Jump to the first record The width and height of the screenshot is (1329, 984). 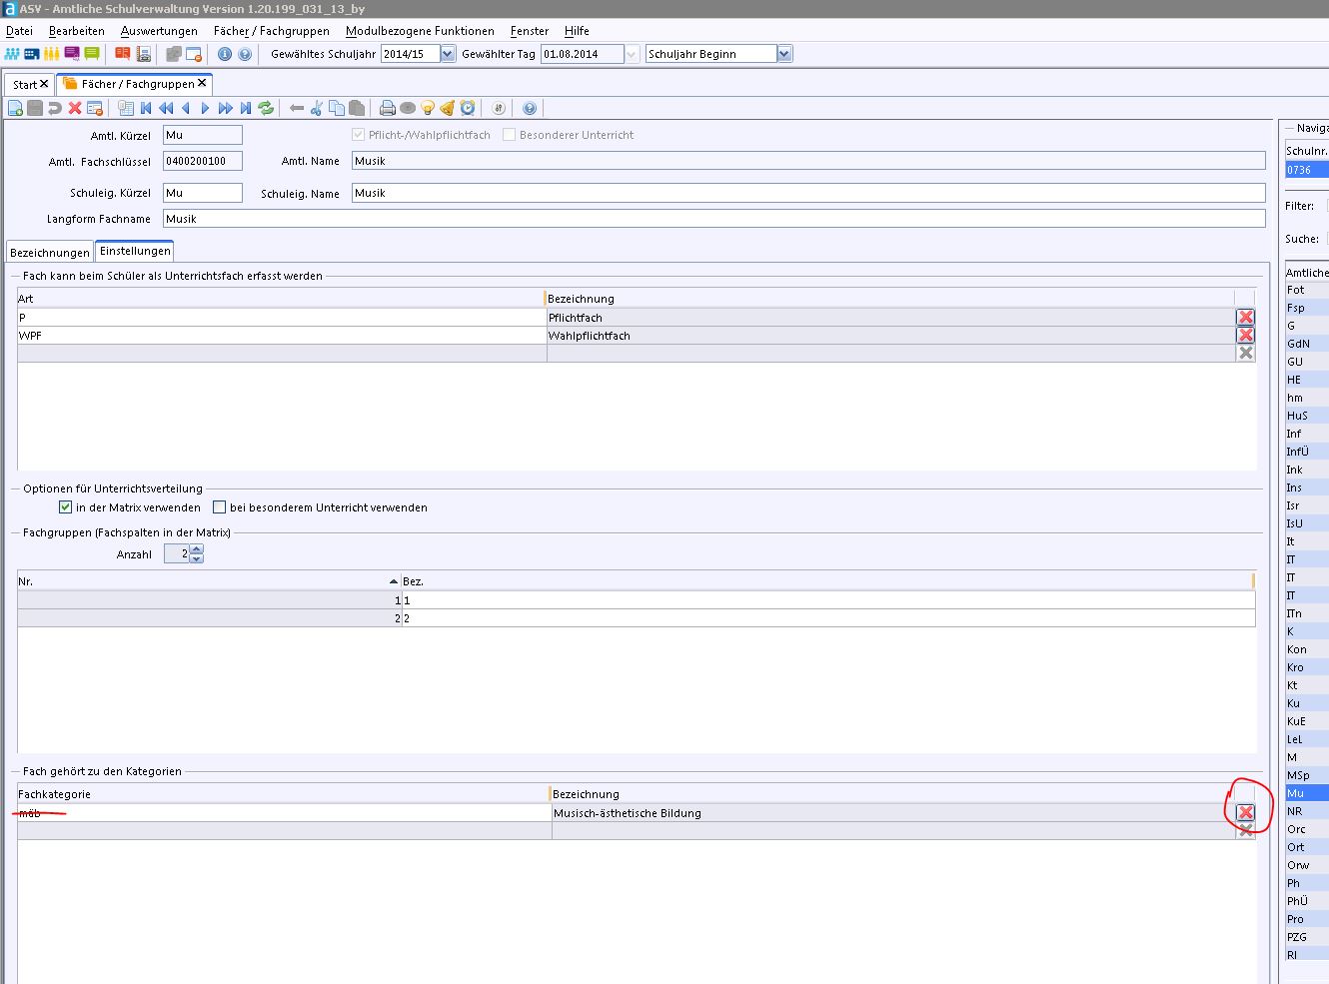pyautogui.click(x=146, y=108)
